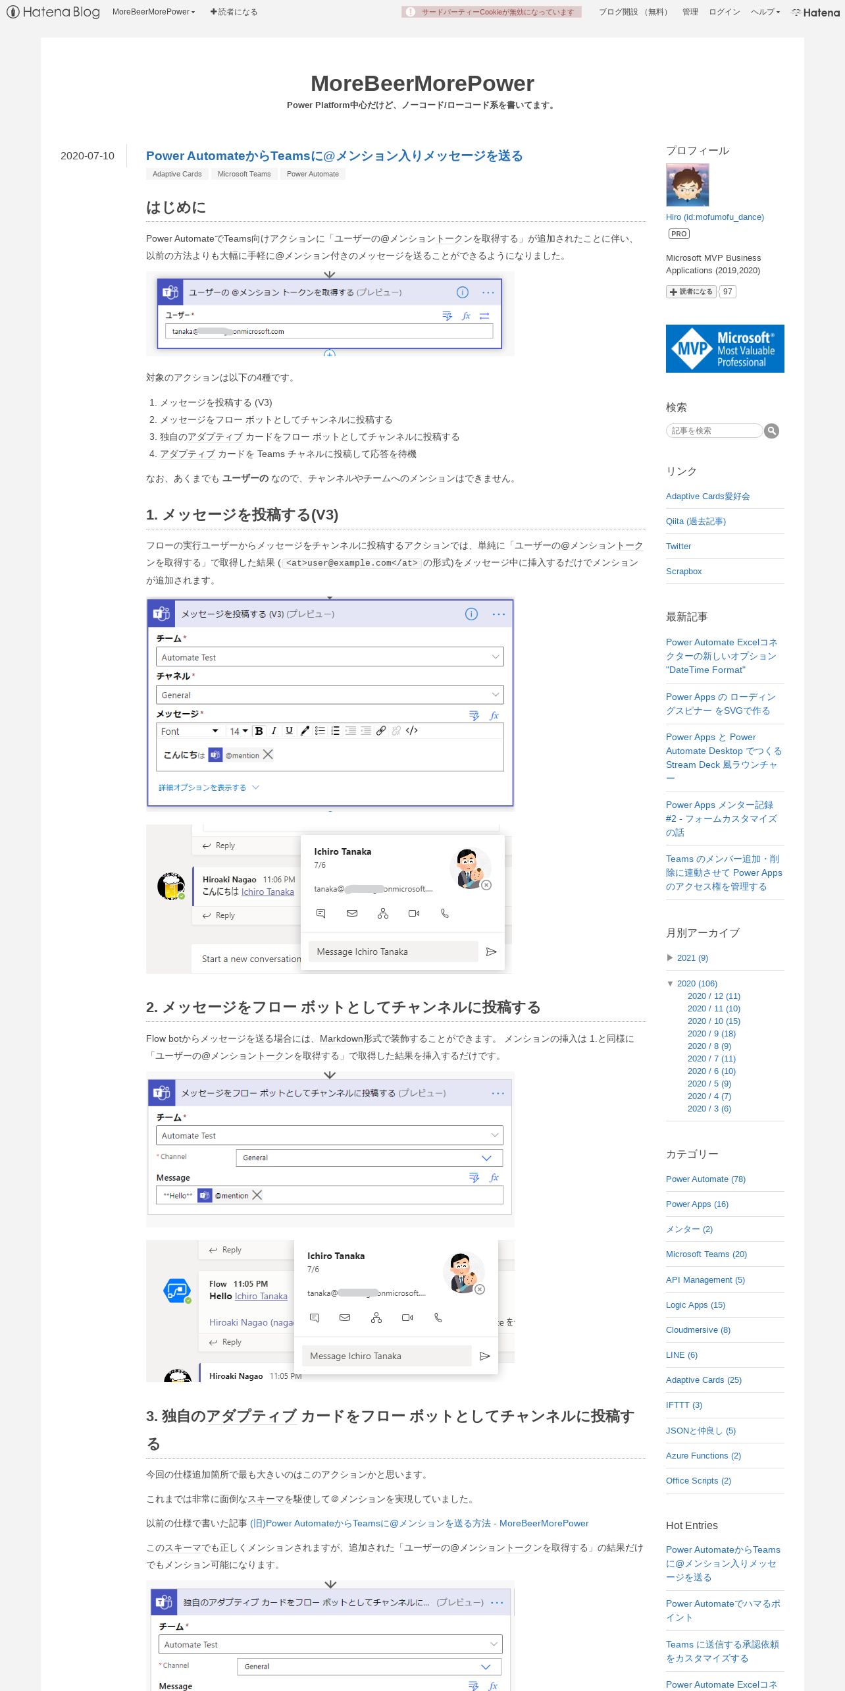The height and width of the screenshot is (1691, 845).
Task: Click the insert link icon
Action: [381, 731]
